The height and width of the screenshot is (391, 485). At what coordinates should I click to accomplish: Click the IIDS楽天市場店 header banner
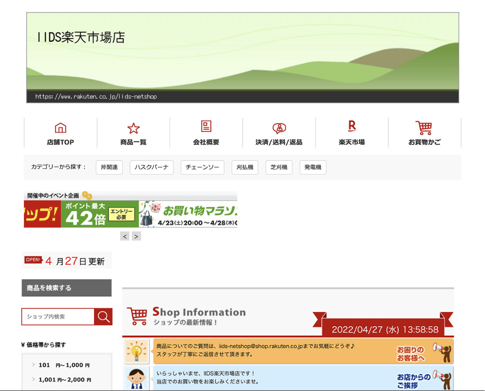[242, 58]
